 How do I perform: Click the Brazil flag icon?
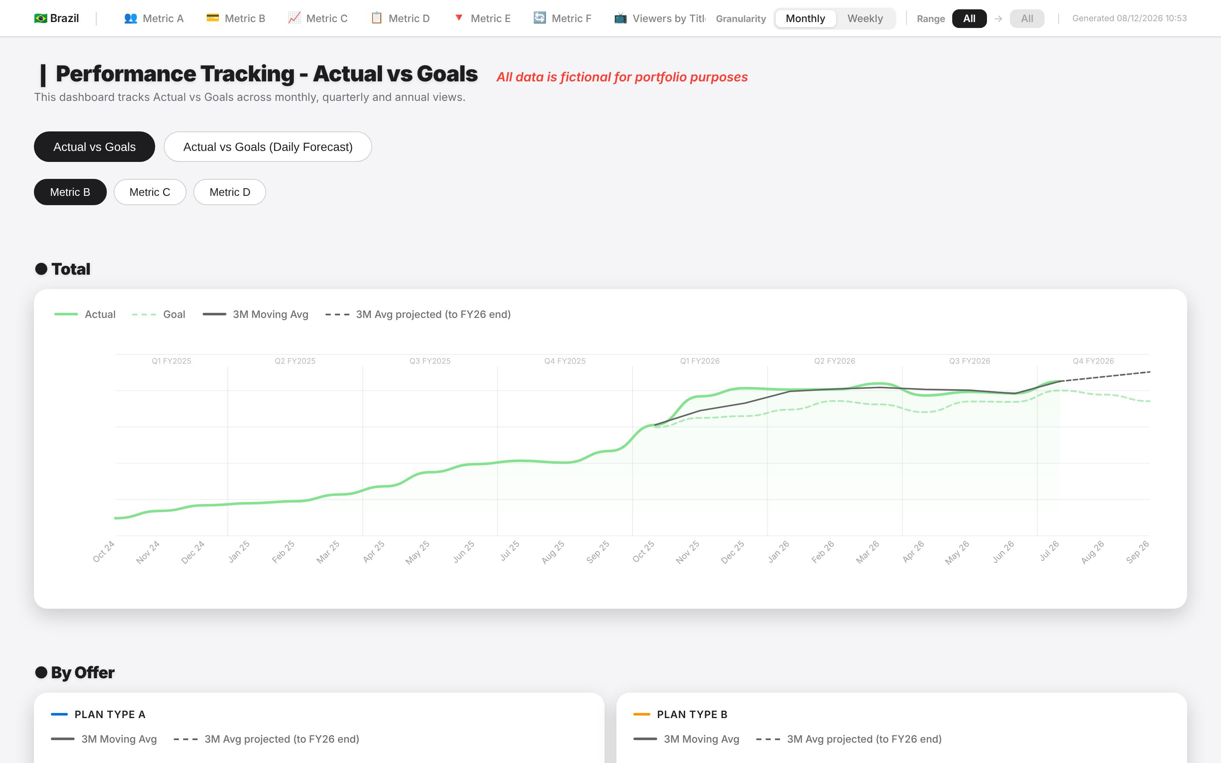pos(40,18)
